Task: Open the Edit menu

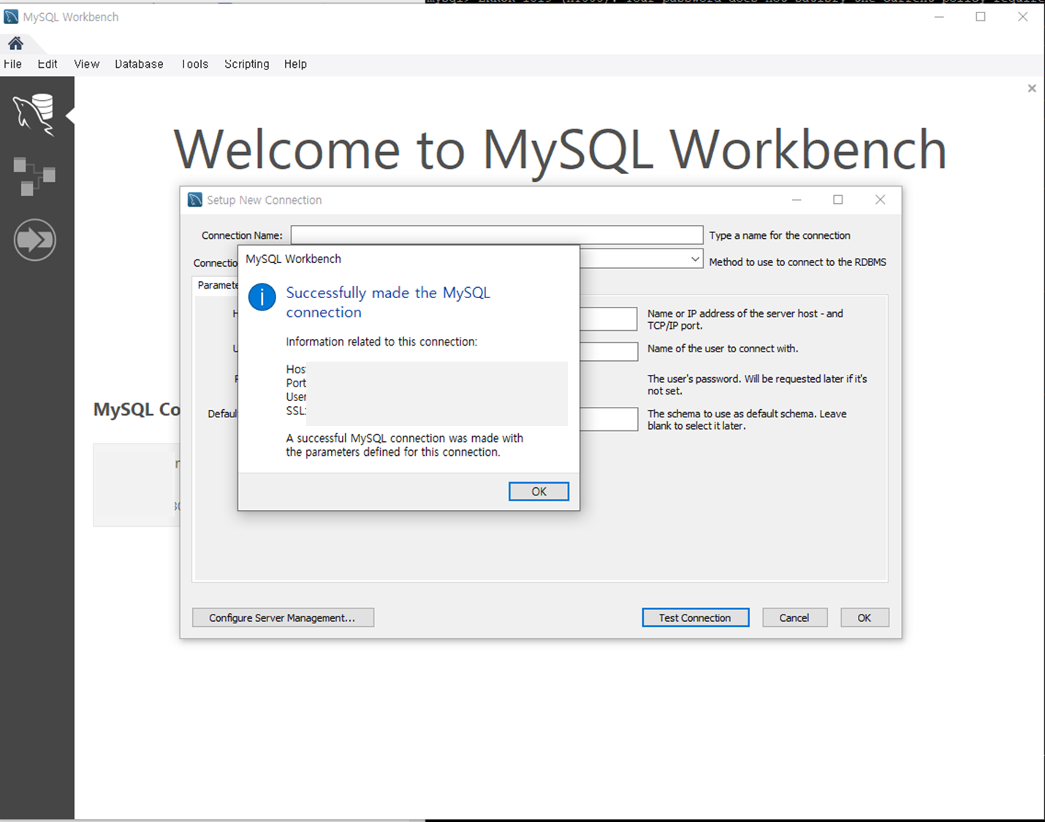Action: 47,64
